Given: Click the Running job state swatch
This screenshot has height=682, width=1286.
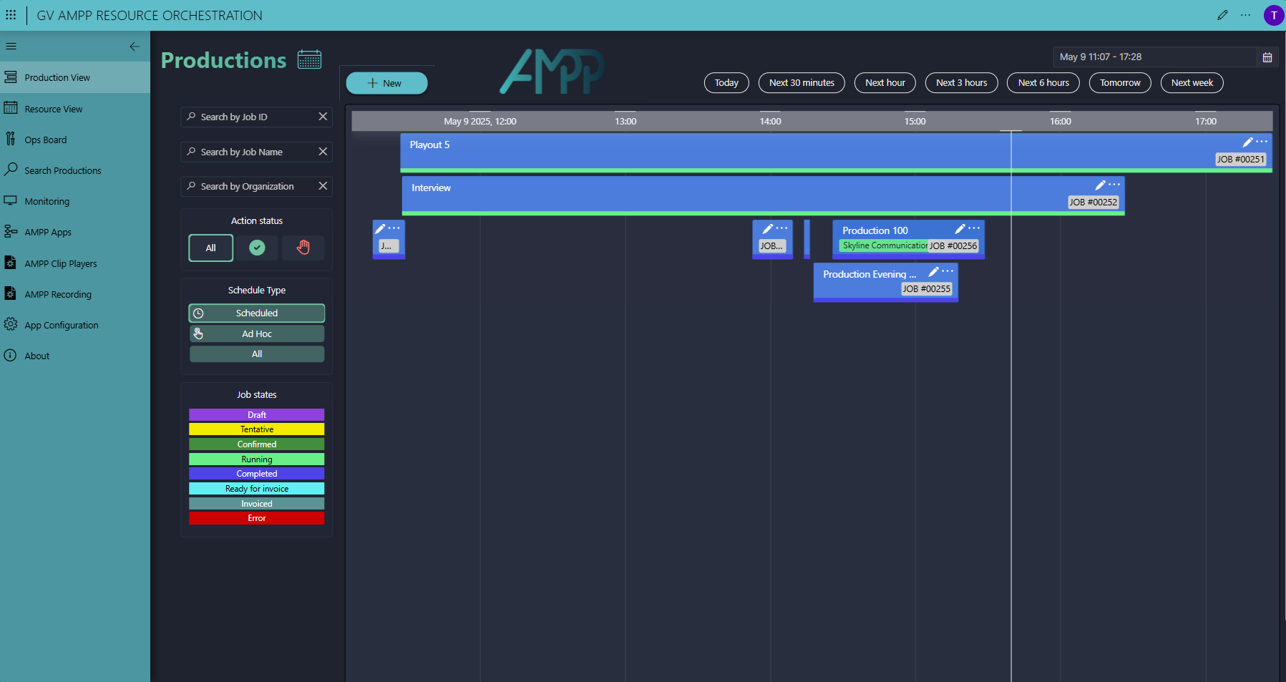Looking at the screenshot, I should click(x=257, y=459).
